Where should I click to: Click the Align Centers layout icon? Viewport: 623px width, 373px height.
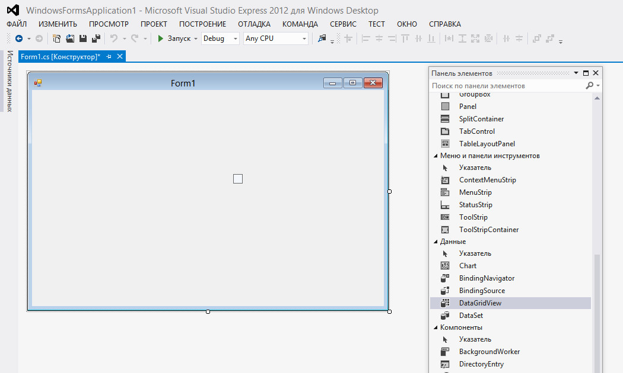(379, 38)
